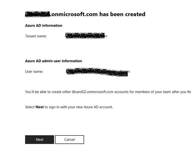Viewport: 191px width, 149px height.
Task: Select the redacted tenant name value
Action: tap(86, 36)
